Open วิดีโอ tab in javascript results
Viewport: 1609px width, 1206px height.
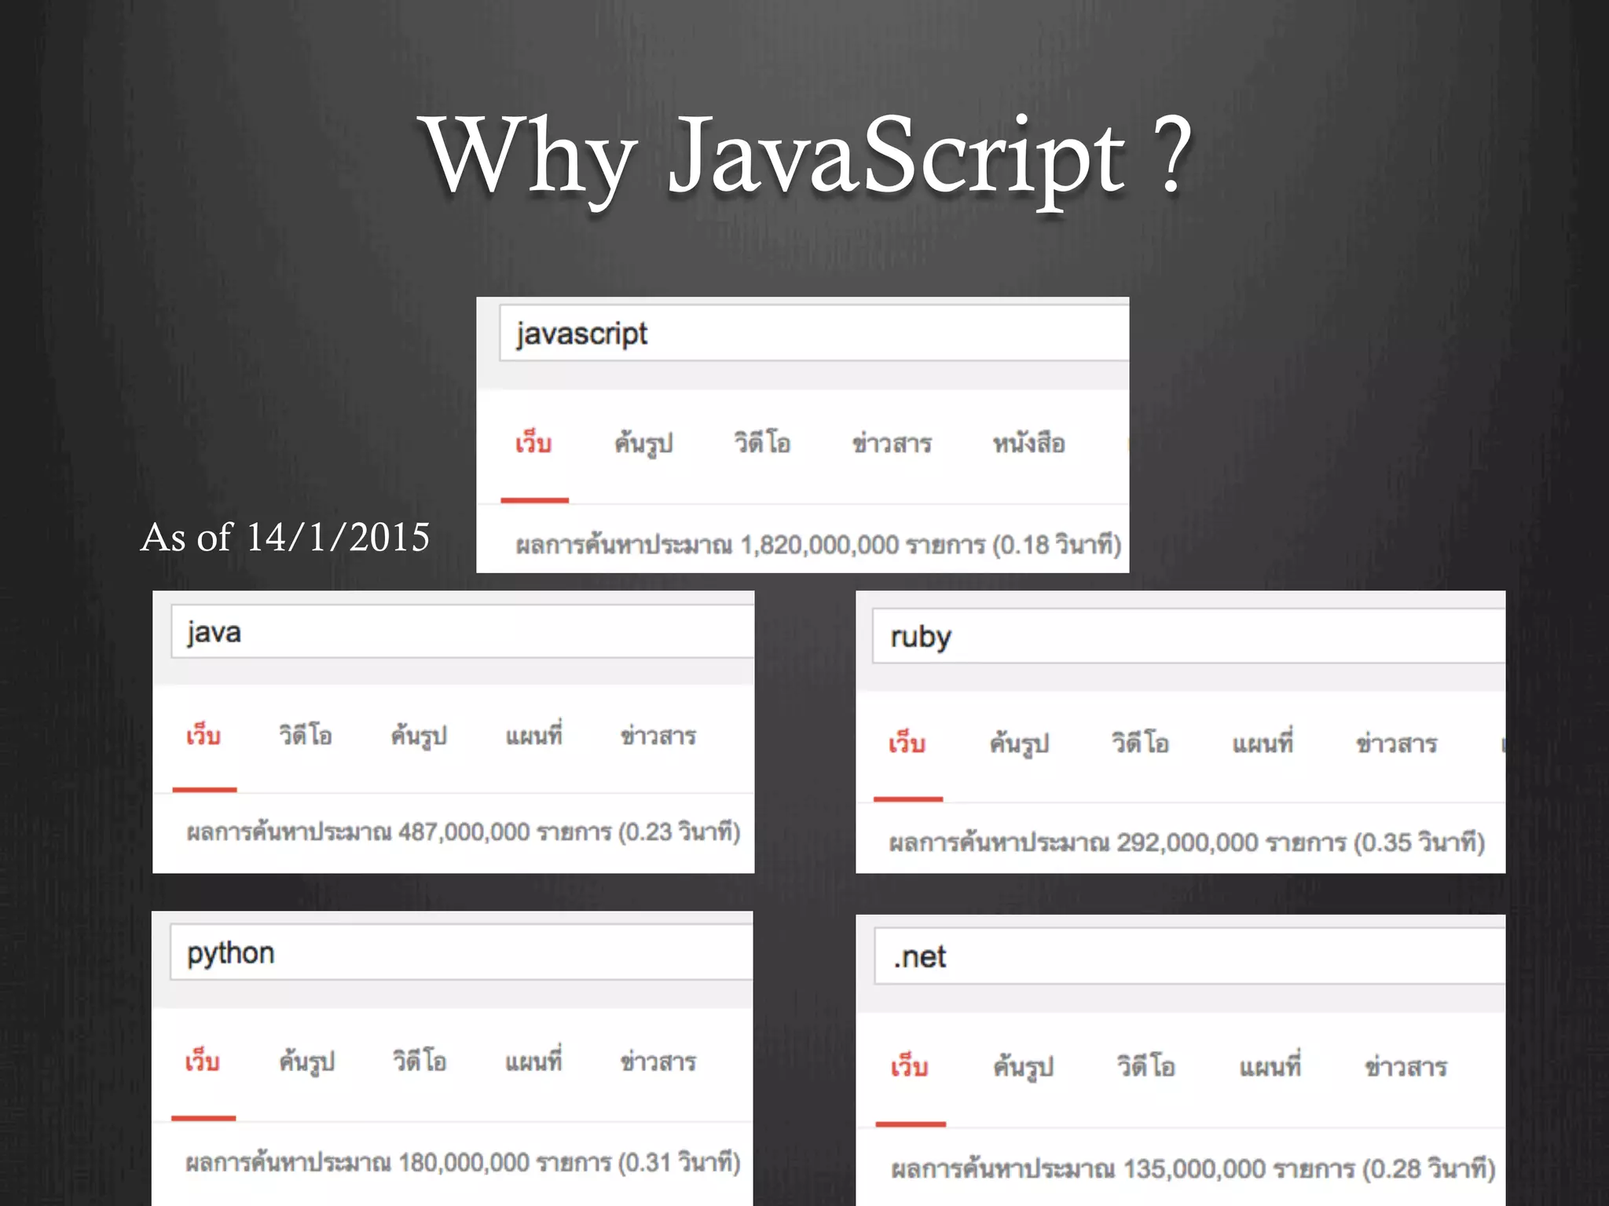[x=762, y=444]
